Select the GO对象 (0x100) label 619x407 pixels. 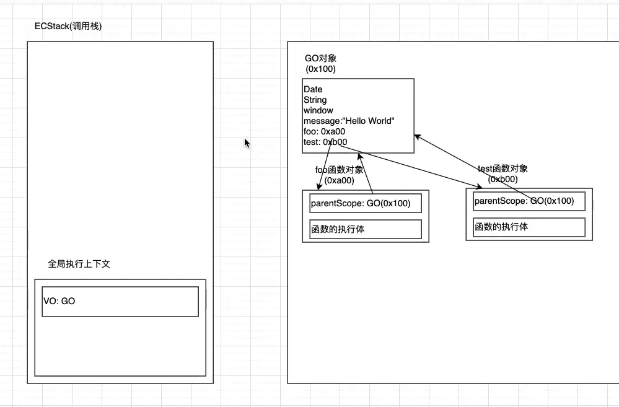[320, 63]
